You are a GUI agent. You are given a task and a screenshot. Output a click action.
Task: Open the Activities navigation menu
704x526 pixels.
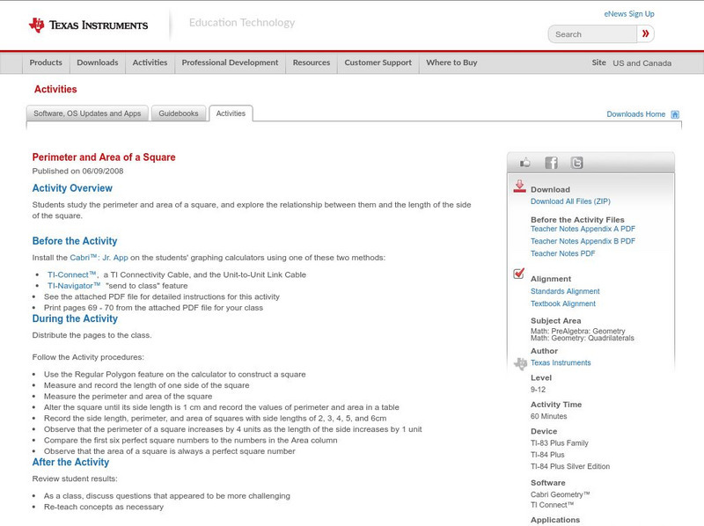[150, 62]
